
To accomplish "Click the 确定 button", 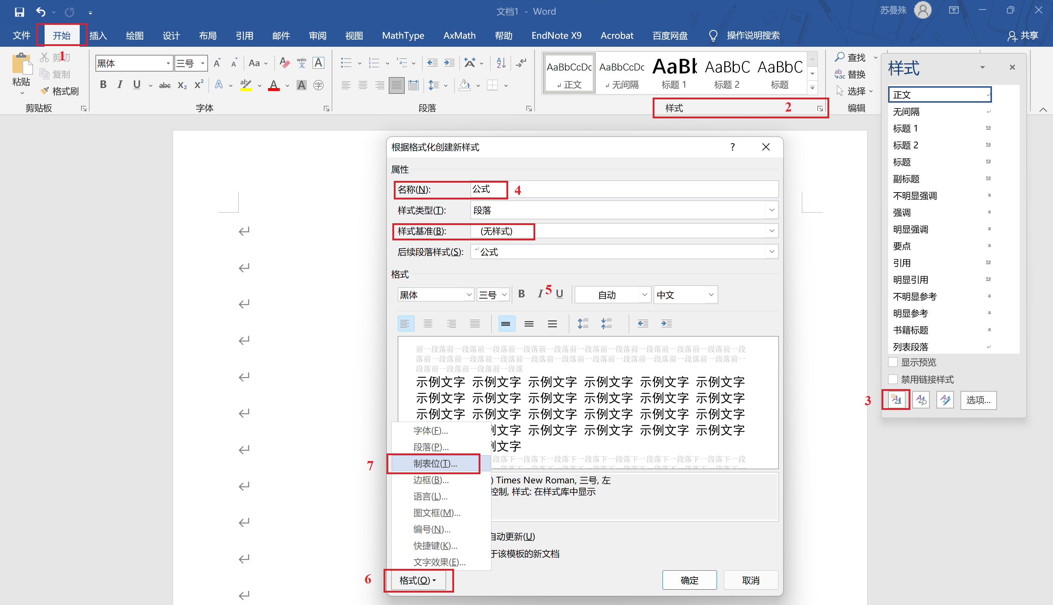I will [x=689, y=580].
